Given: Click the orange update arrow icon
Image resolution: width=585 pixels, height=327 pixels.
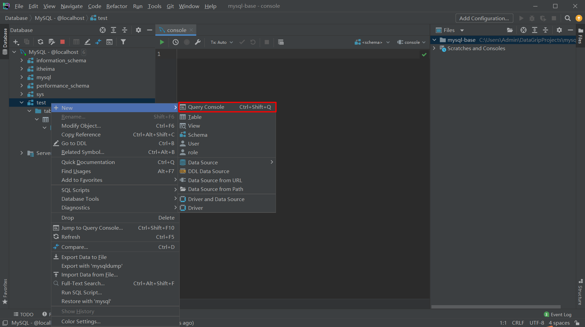Looking at the screenshot, I should point(579,18).
